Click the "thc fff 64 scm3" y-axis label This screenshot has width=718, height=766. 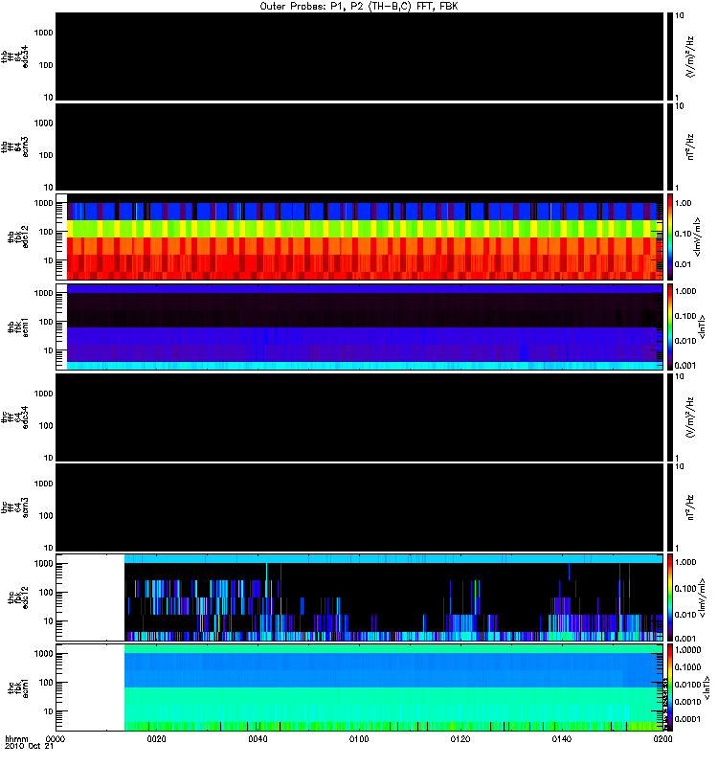click(x=14, y=507)
